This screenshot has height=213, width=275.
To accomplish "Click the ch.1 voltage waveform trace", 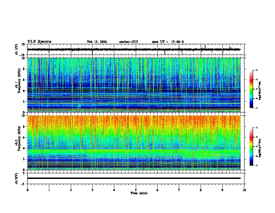I will click(134, 49).
